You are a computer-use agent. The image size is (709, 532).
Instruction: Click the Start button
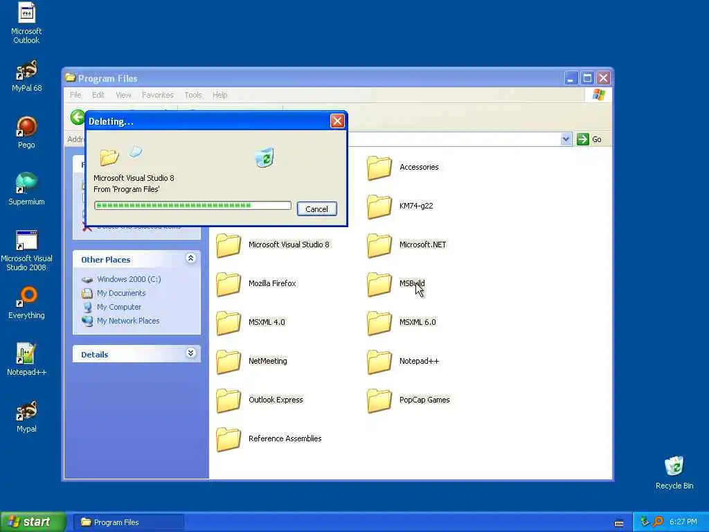pyautogui.click(x=33, y=522)
